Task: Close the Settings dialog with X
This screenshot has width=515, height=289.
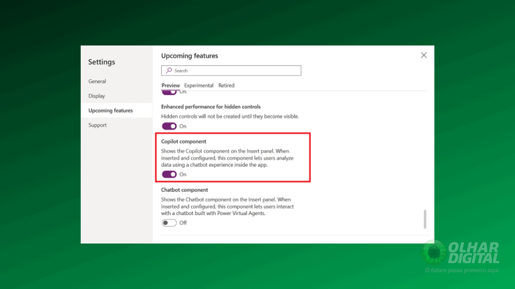Action: 424,55
